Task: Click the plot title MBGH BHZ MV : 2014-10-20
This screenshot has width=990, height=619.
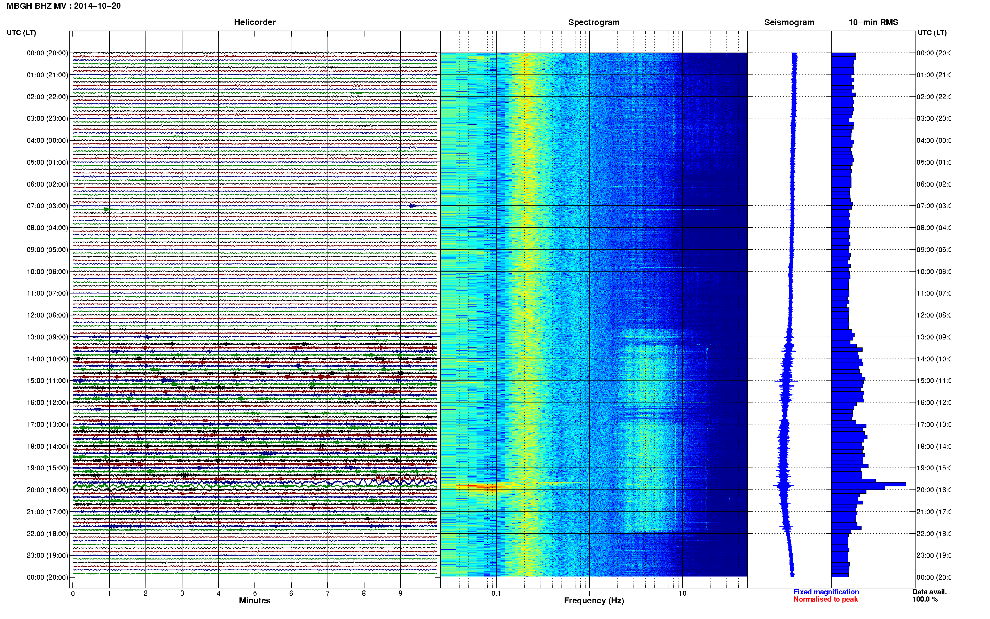Action: [63, 6]
